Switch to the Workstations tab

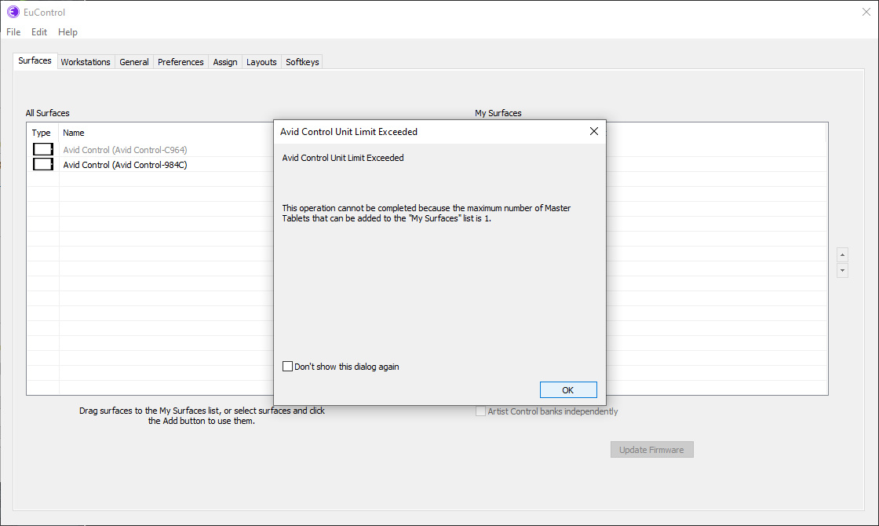(x=86, y=62)
